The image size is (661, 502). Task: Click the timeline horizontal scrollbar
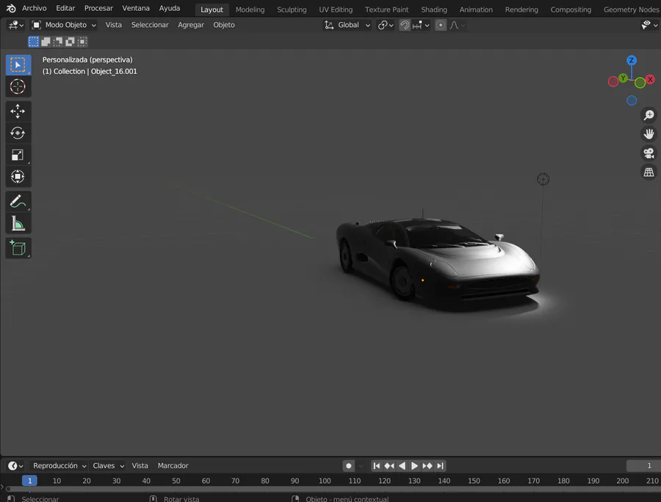[333, 489]
